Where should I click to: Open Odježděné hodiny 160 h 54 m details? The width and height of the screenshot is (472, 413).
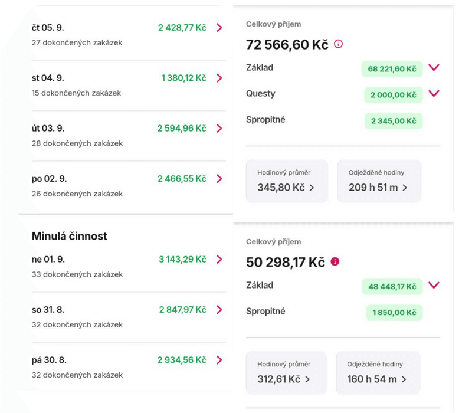pos(378,372)
